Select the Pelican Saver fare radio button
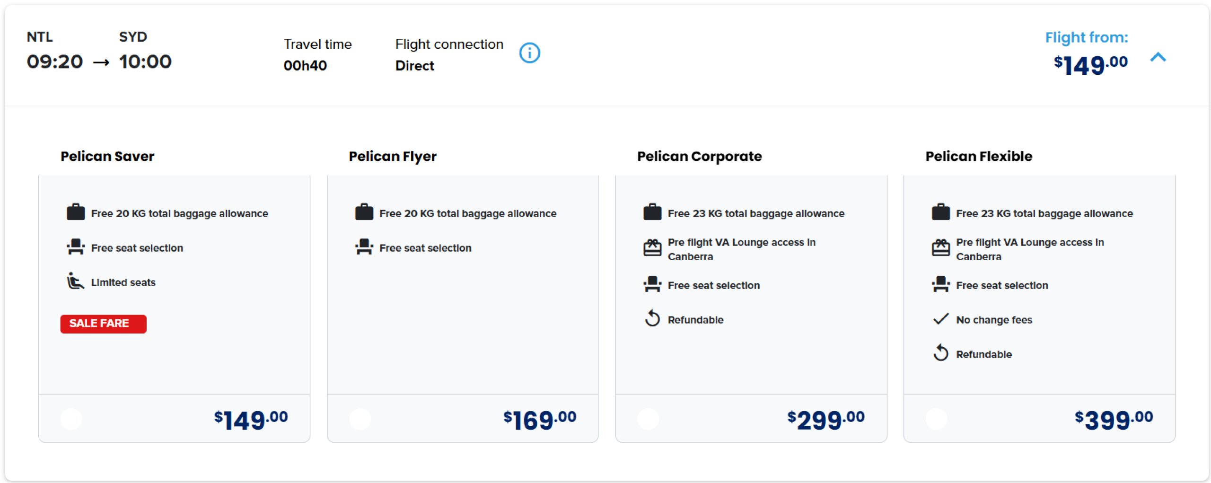 point(71,419)
